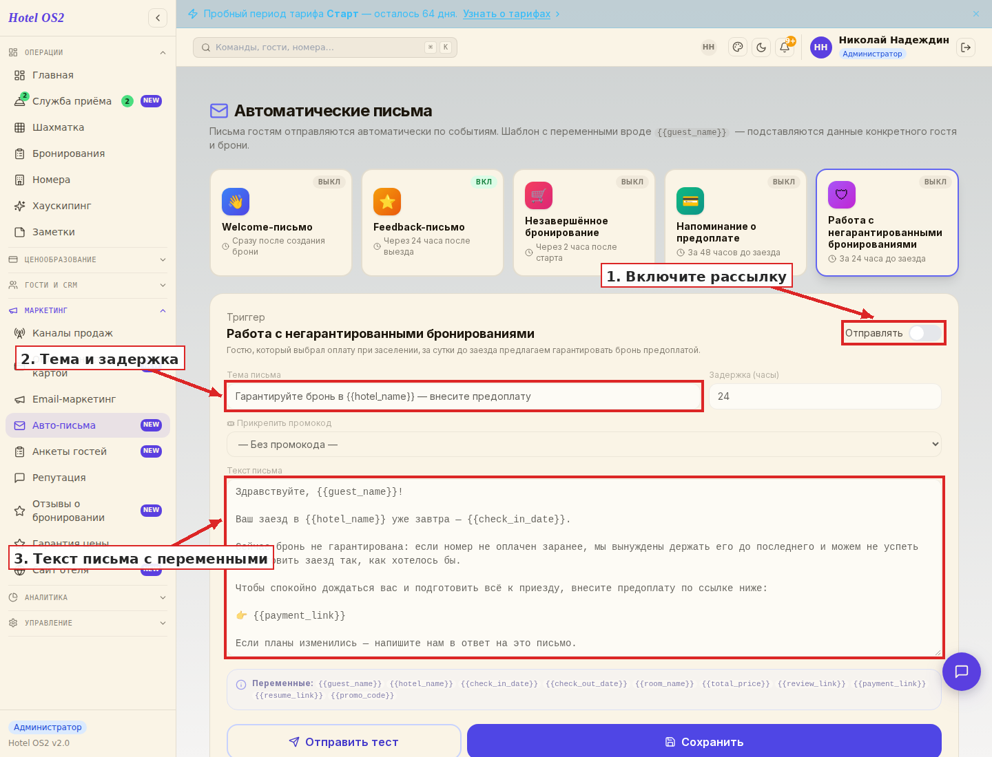Viewport: 992px width, 757px height.
Task: Enable the Отправлять toggle switch
Action: (924, 333)
